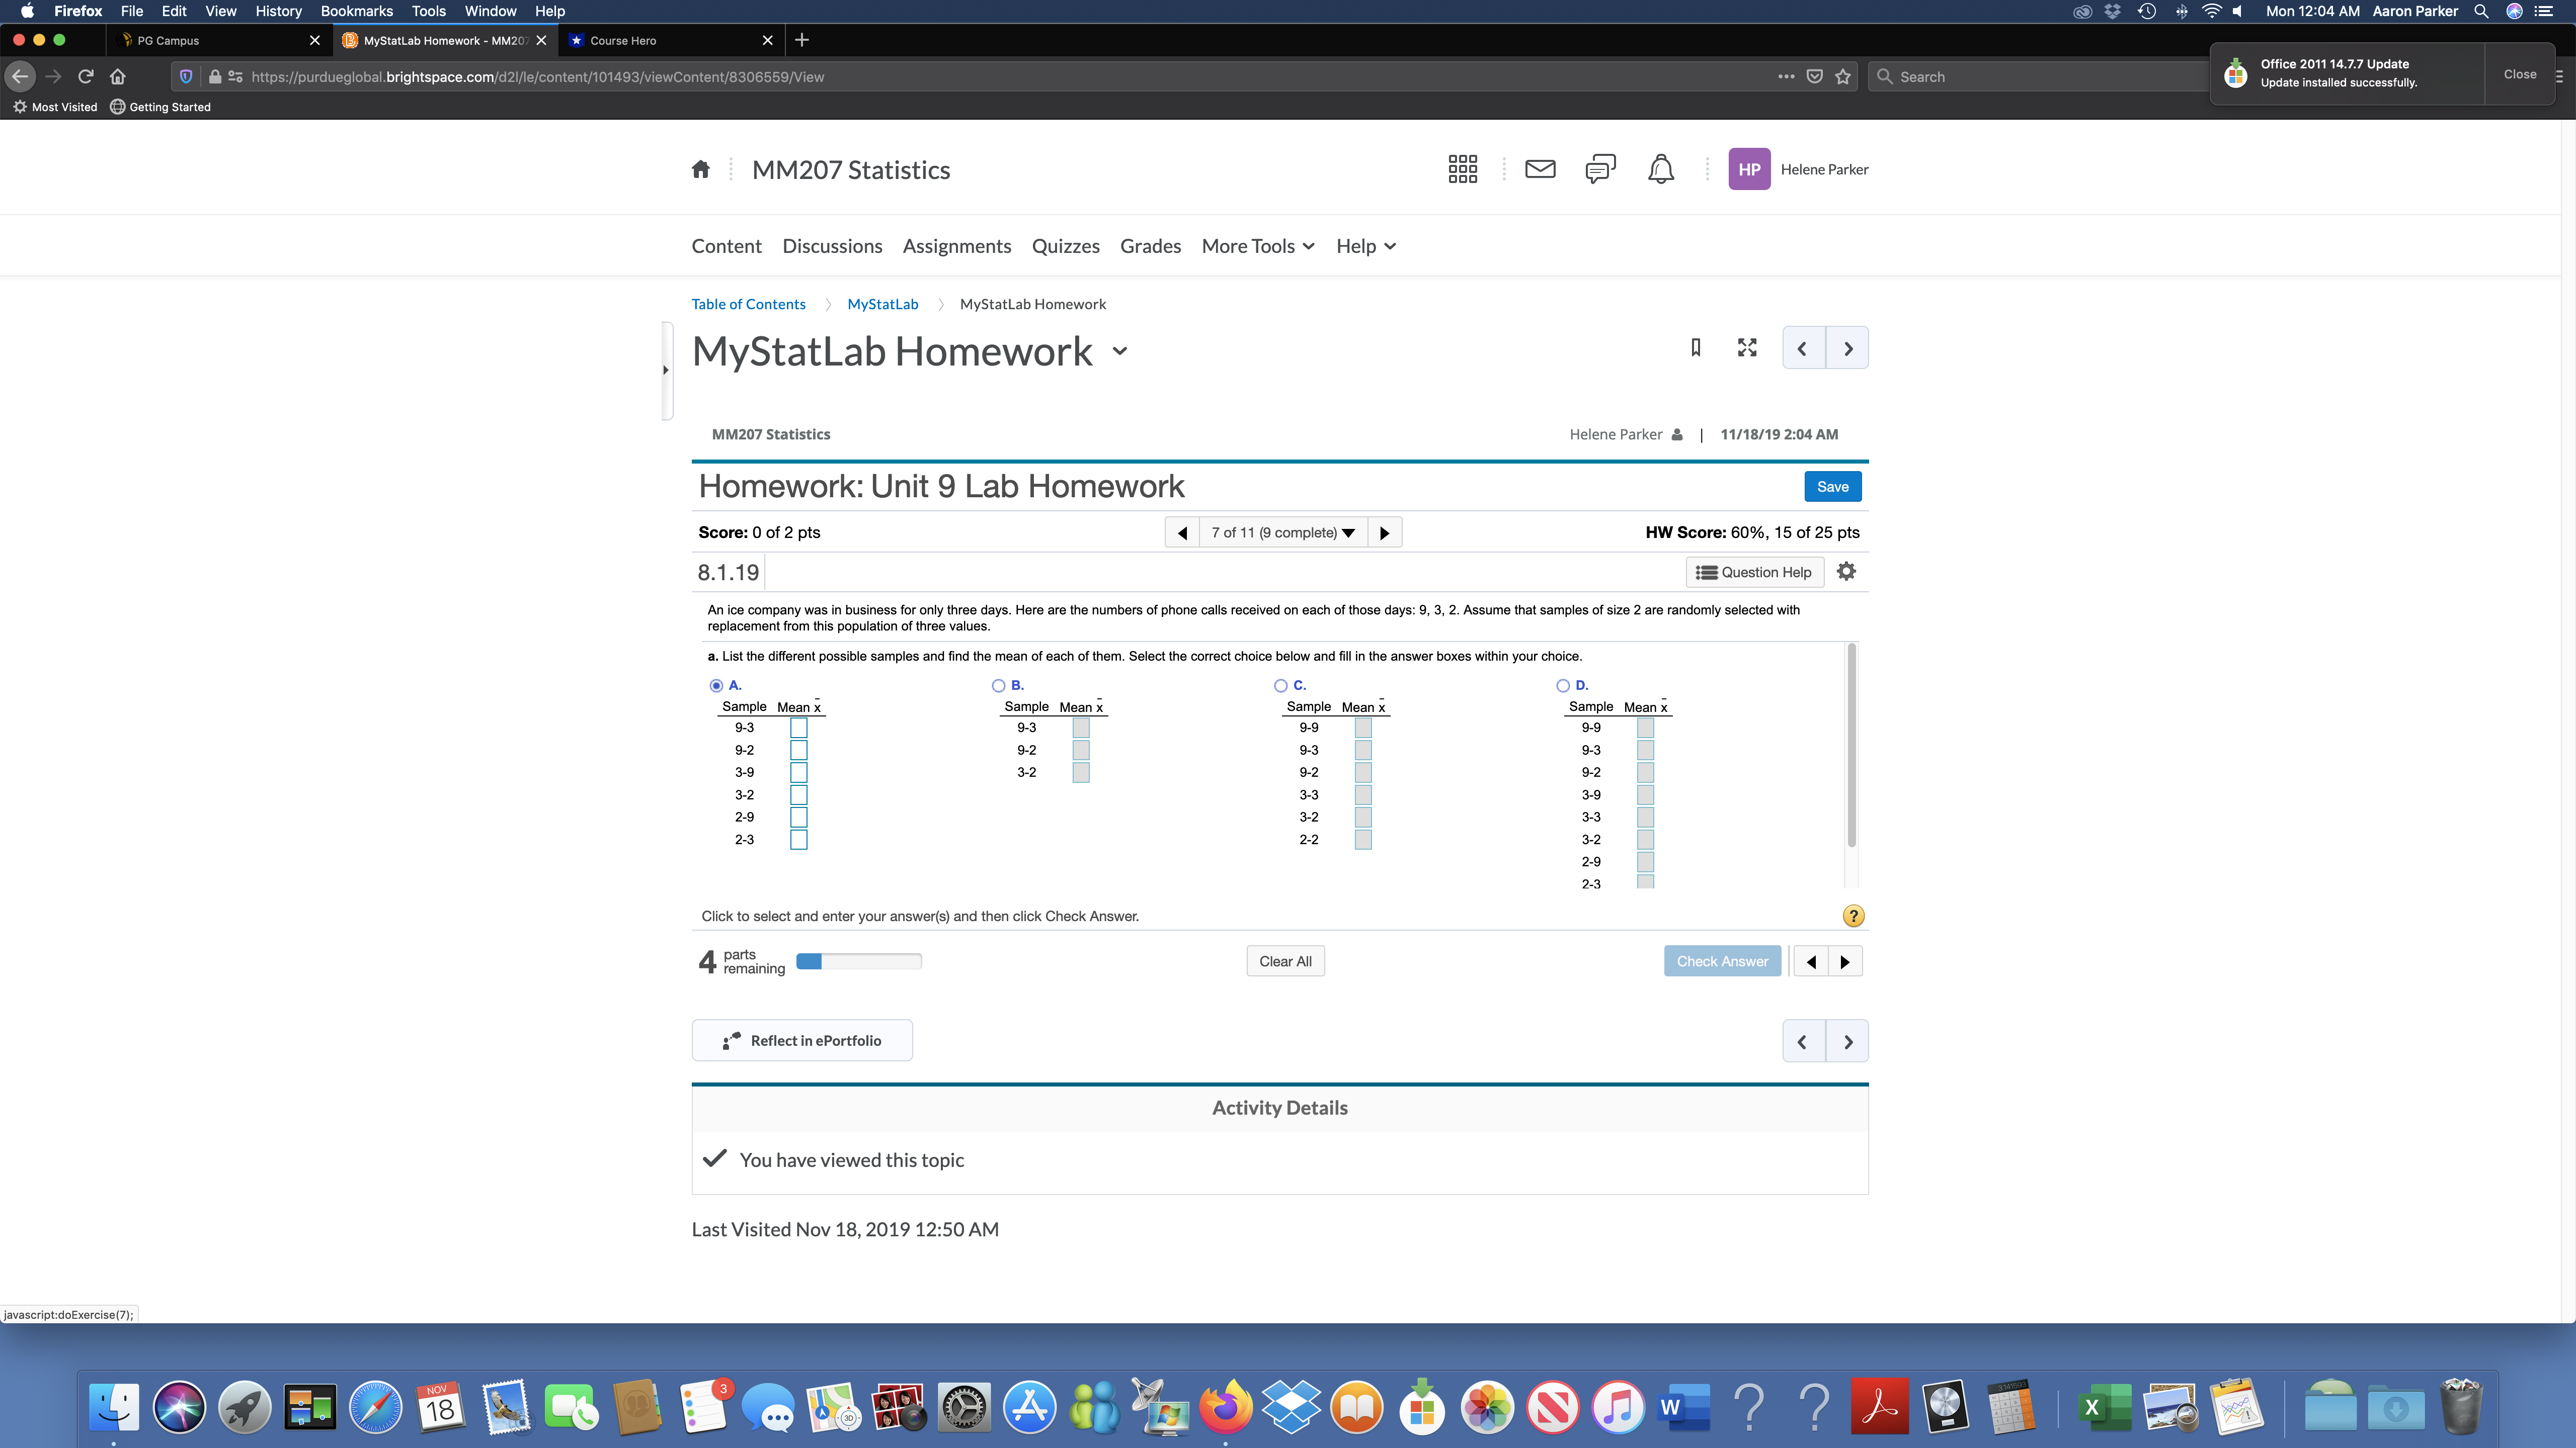
Task: Bookmark the topic with the pin icon
Action: tap(1694, 347)
